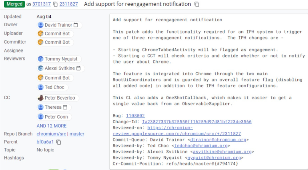The height and width of the screenshot is (170, 308).
Task: Open the Ted Choc reviewer chip
Action: 53,87
